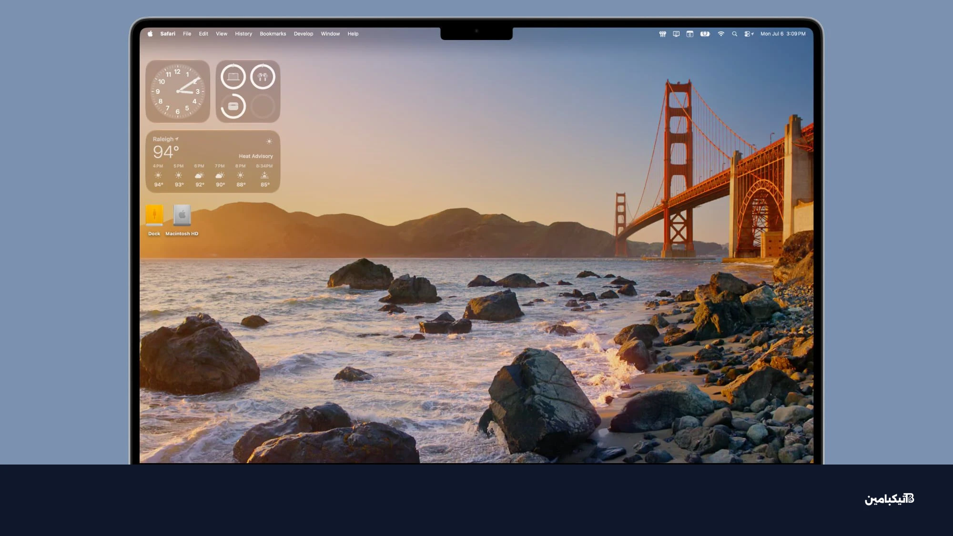This screenshot has width=953, height=536.
Task: Open the File menu
Action: 187,34
